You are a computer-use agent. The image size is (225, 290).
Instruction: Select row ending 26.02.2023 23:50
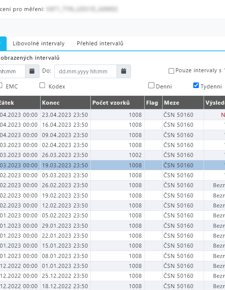click(112, 185)
